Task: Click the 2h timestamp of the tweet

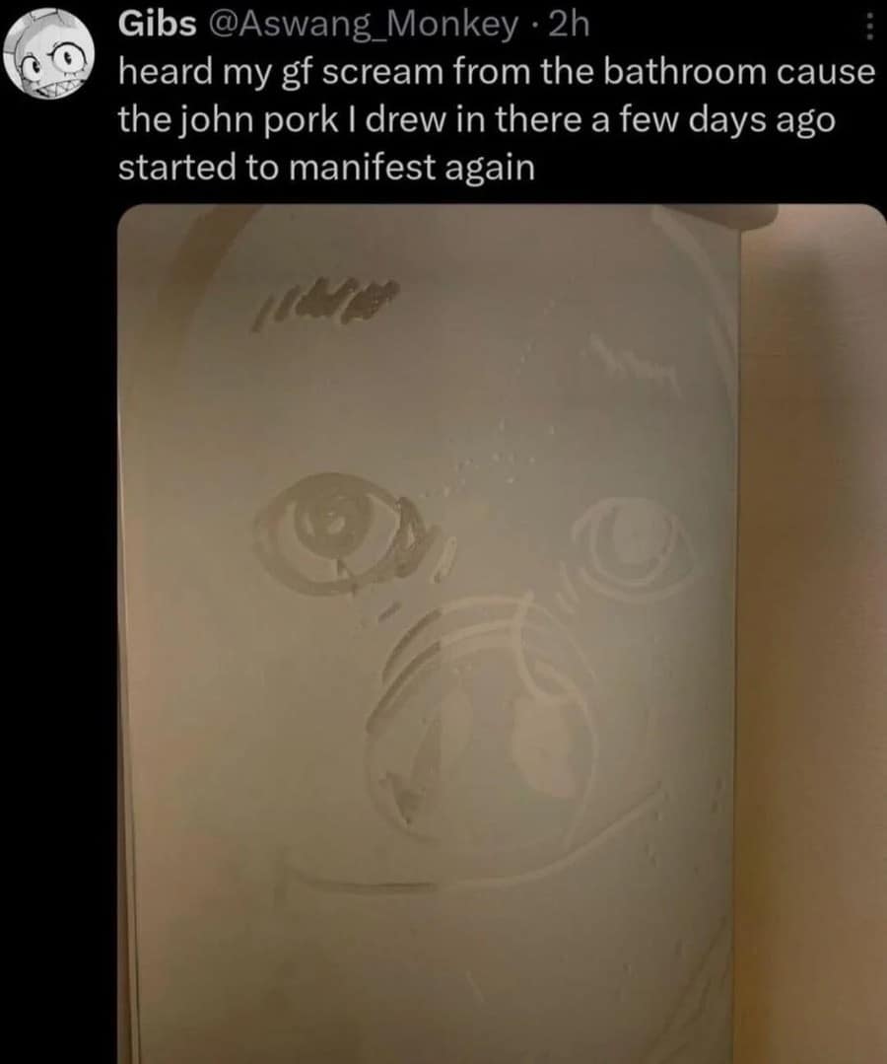Action: (568, 25)
